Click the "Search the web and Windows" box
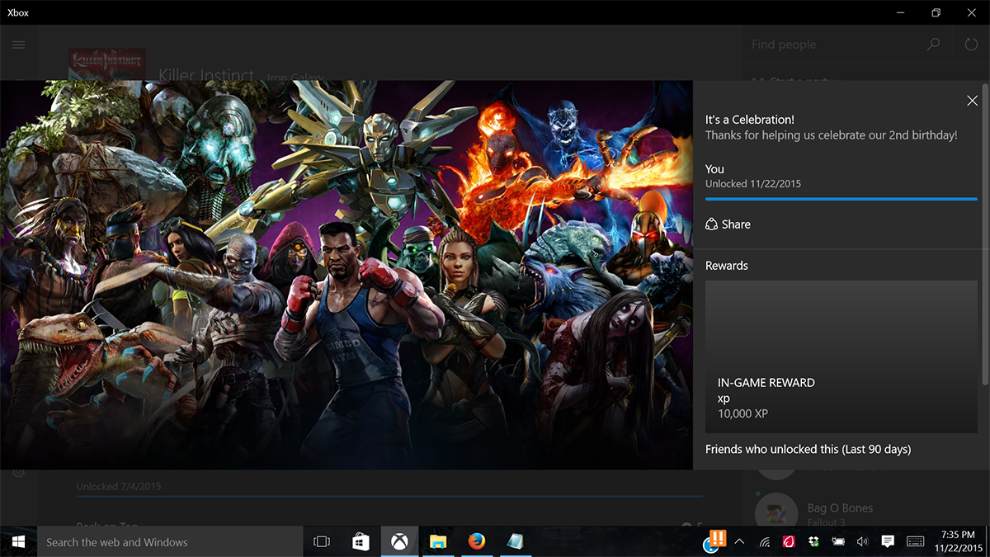This screenshot has width=990, height=557. coord(171,542)
